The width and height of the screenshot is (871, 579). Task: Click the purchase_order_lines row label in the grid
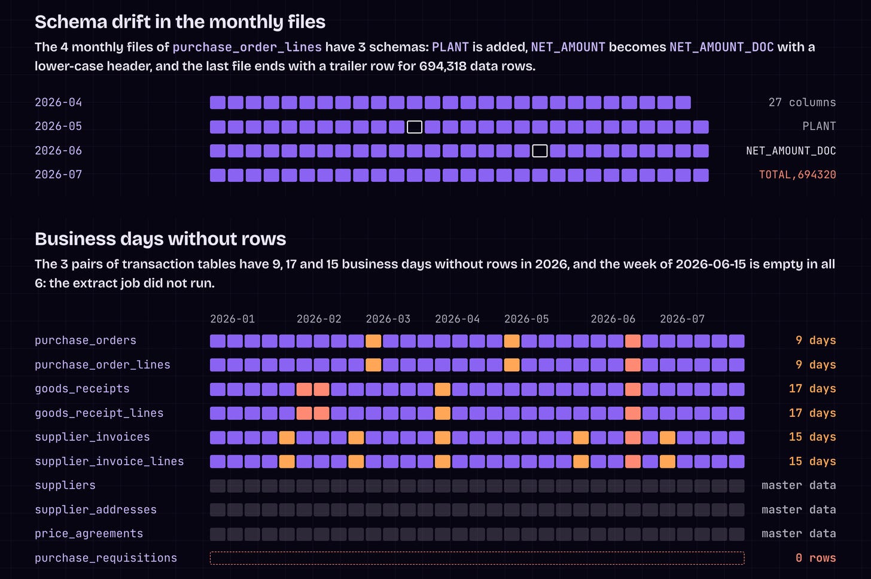pyautogui.click(x=102, y=365)
